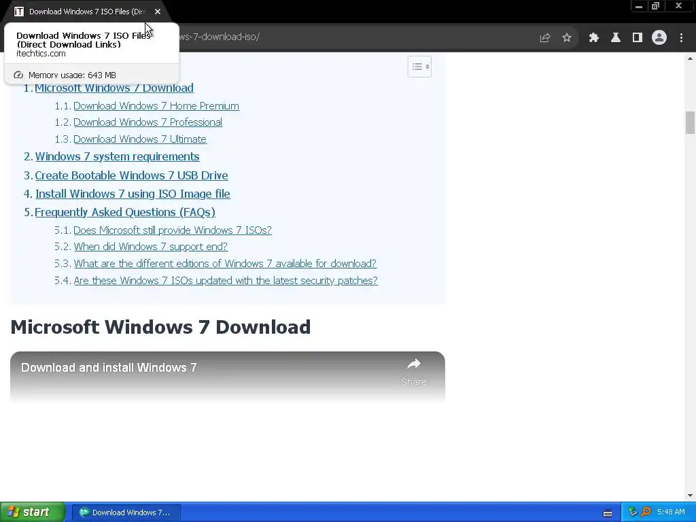Click the magnifier search tray icon
Image resolution: width=696 pixels, height=522 pixels.
(x=646, y=512)
